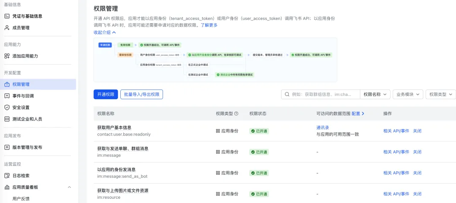
Task: Click 关闭 for im:message permission
Action: coord(417,152)
